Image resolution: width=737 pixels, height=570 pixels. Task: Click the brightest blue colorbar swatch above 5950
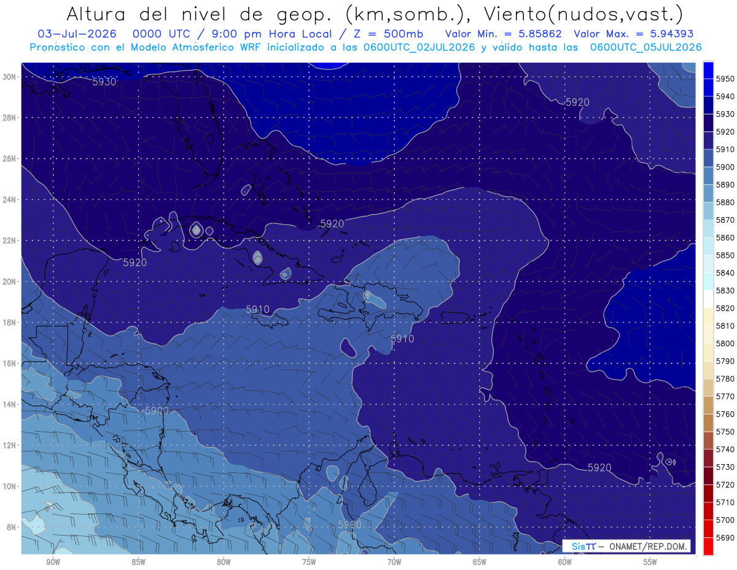click(708, 69)
